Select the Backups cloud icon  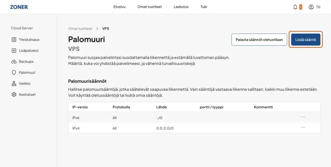(14, 61)
